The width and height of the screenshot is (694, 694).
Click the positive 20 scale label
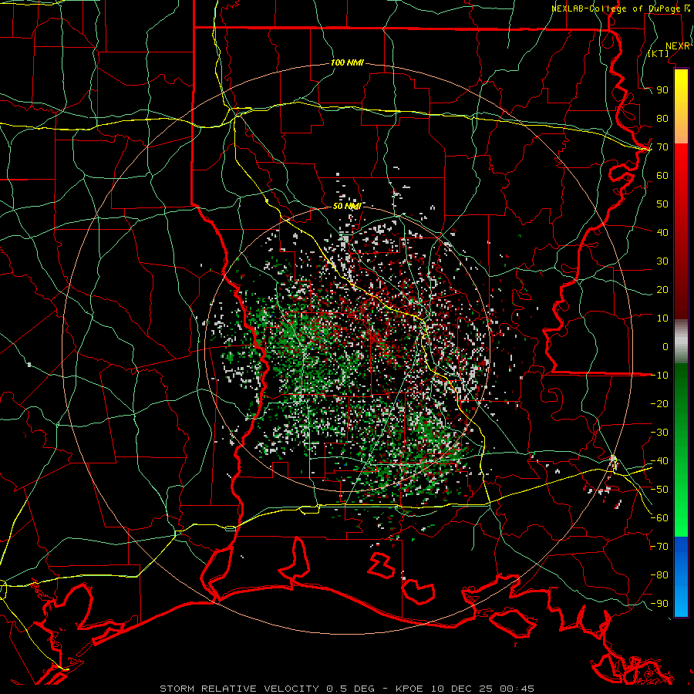click(662, 289)
